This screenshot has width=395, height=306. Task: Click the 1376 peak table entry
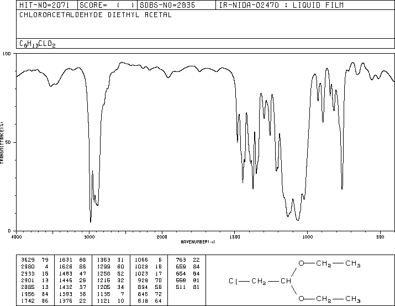point(72,300)
